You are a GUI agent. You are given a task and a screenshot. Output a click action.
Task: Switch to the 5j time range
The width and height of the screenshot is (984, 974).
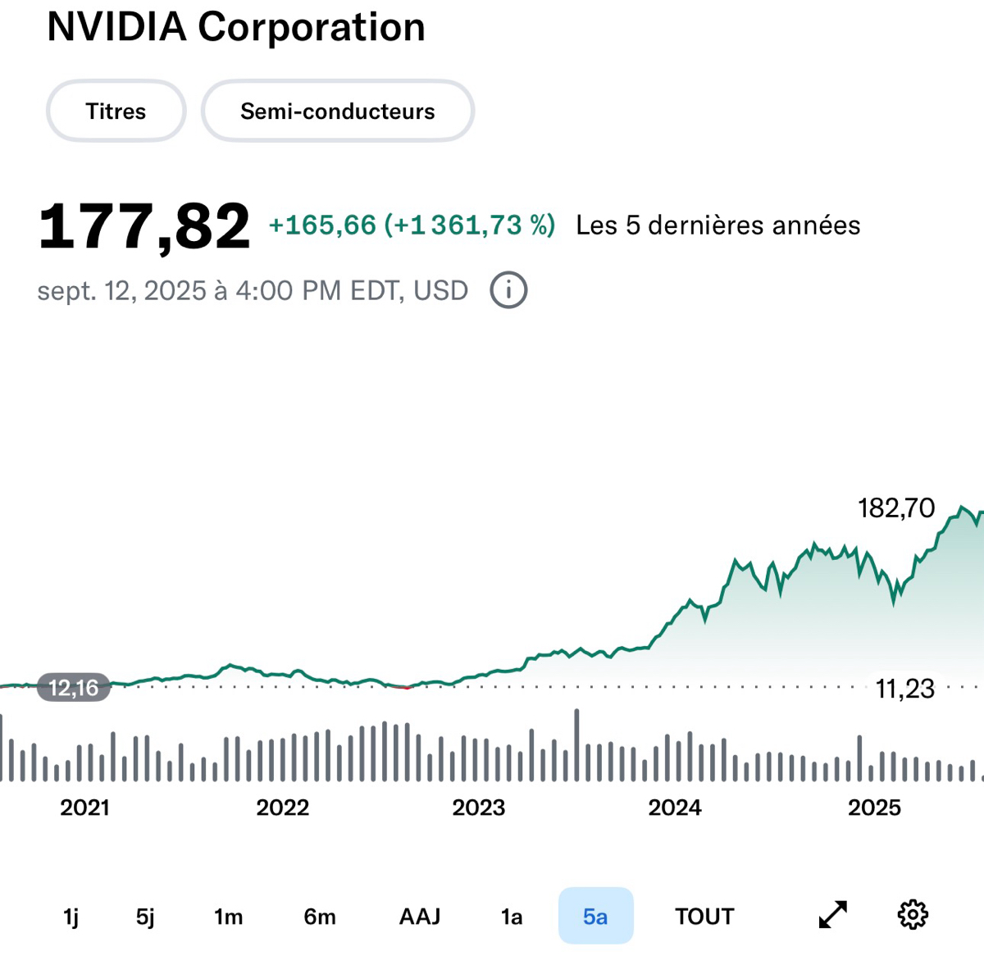coord(145,917)
